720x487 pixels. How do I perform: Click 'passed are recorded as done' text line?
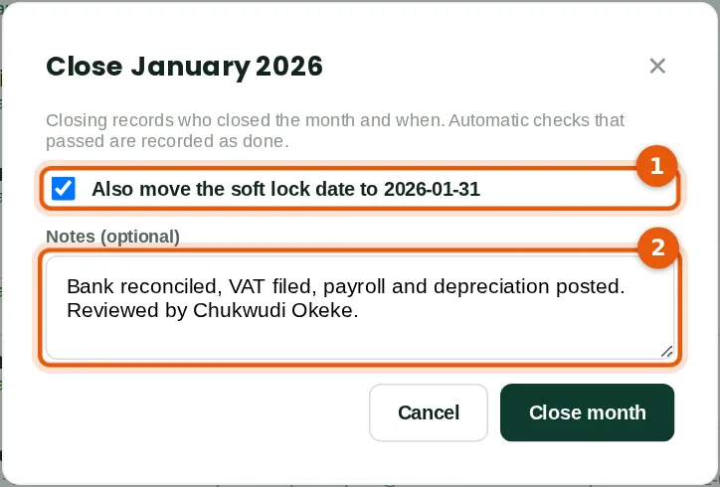coord(167,141)
